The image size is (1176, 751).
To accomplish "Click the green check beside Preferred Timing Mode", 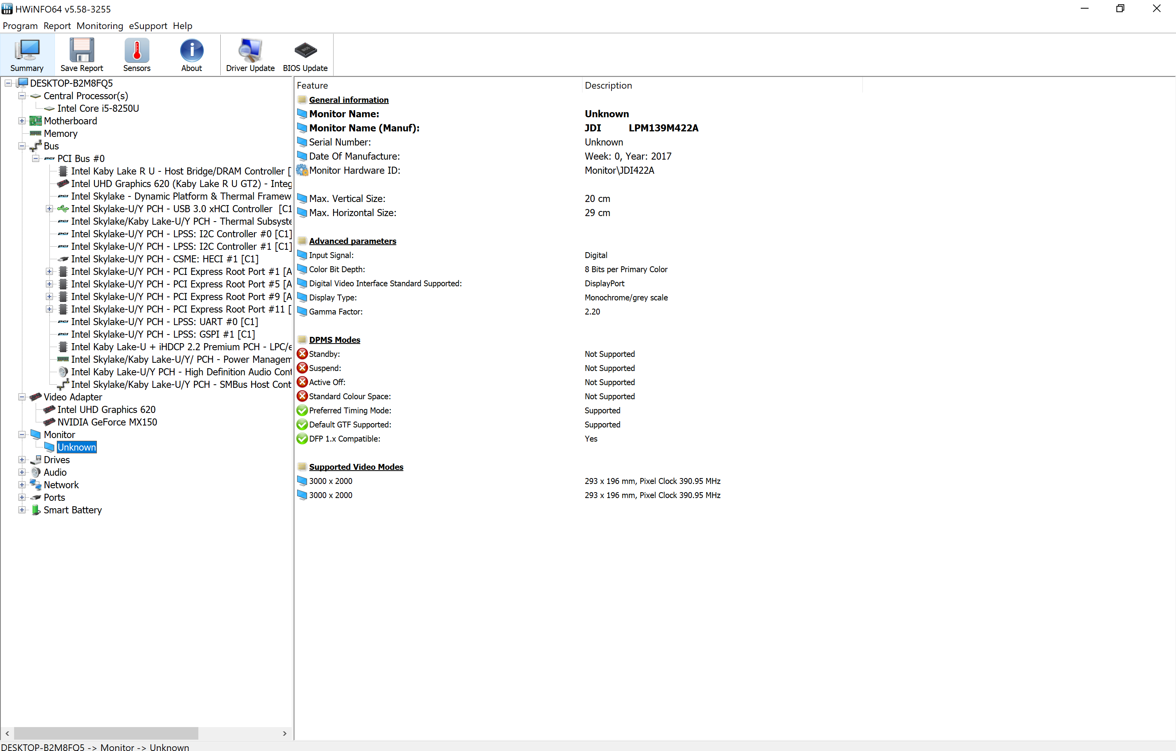I will (x=302, y=411).
